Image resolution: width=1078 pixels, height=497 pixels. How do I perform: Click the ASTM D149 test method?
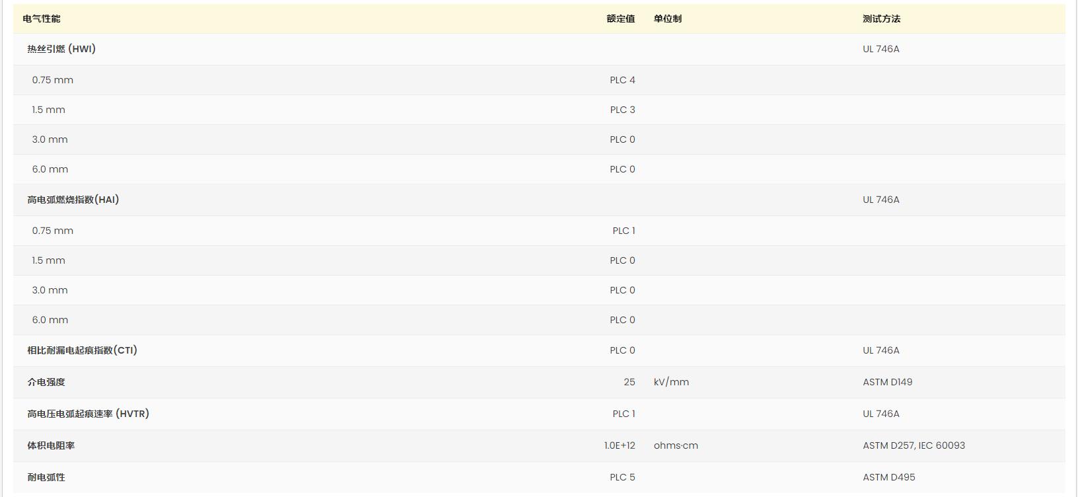coord(888,382)
